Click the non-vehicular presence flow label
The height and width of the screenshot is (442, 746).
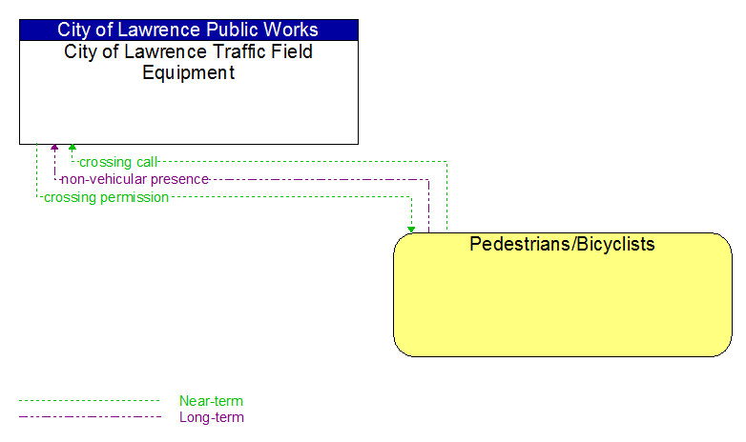click(x=135, y=179)
